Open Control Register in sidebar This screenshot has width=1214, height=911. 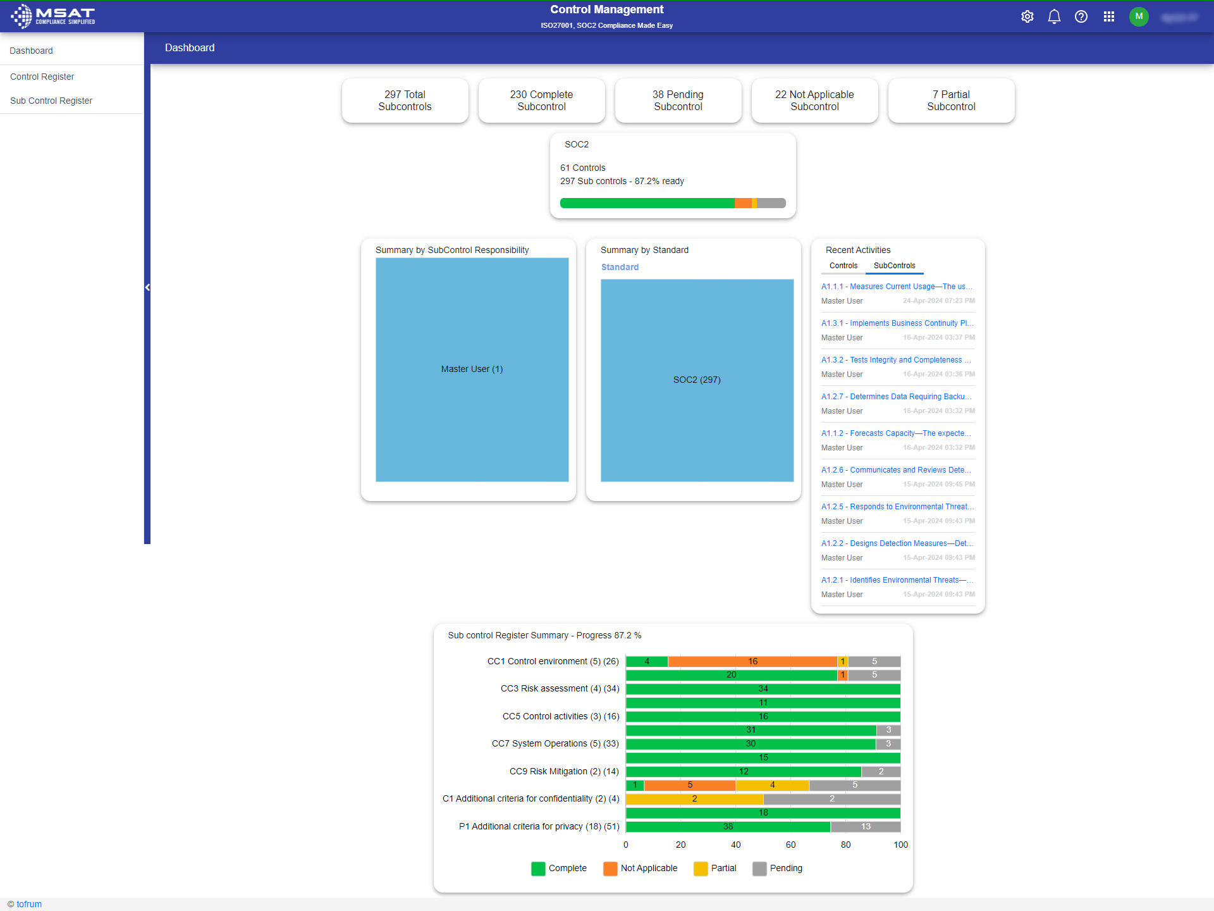pos(42,77)
